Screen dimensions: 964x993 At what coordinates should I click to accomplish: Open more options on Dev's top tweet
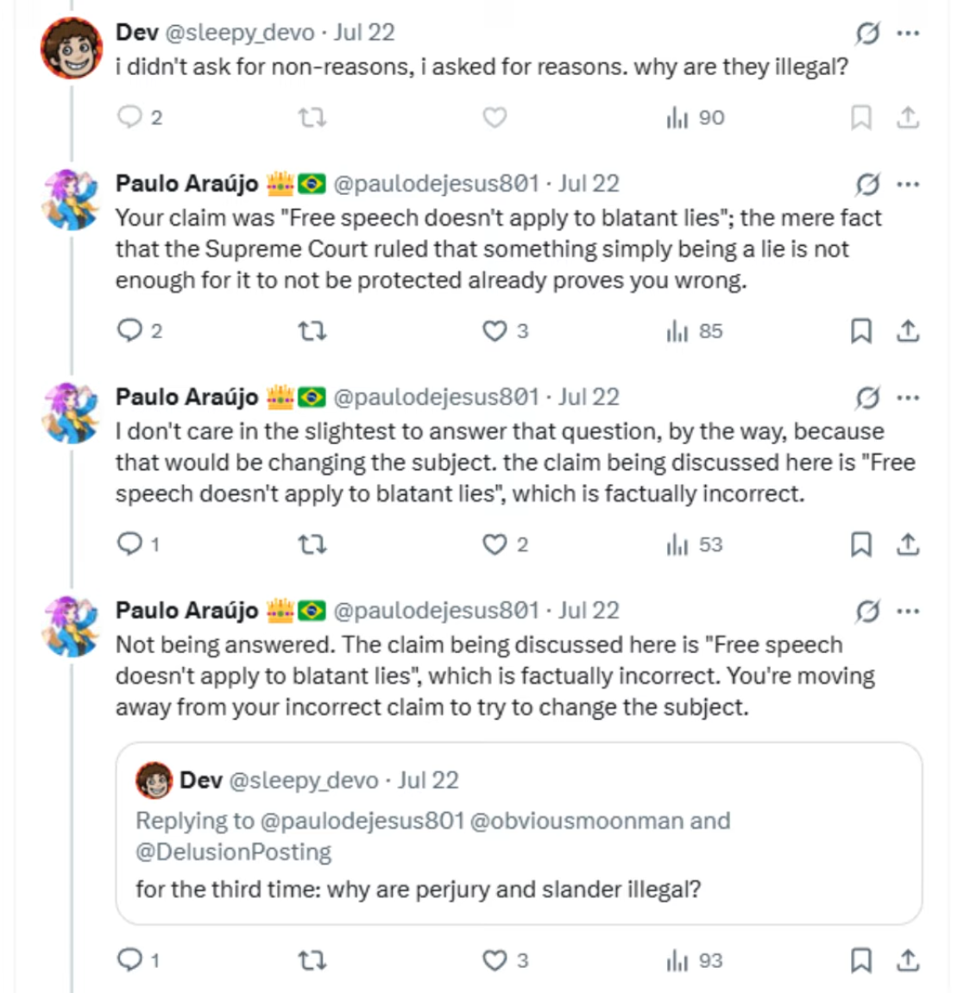[908, 33]
